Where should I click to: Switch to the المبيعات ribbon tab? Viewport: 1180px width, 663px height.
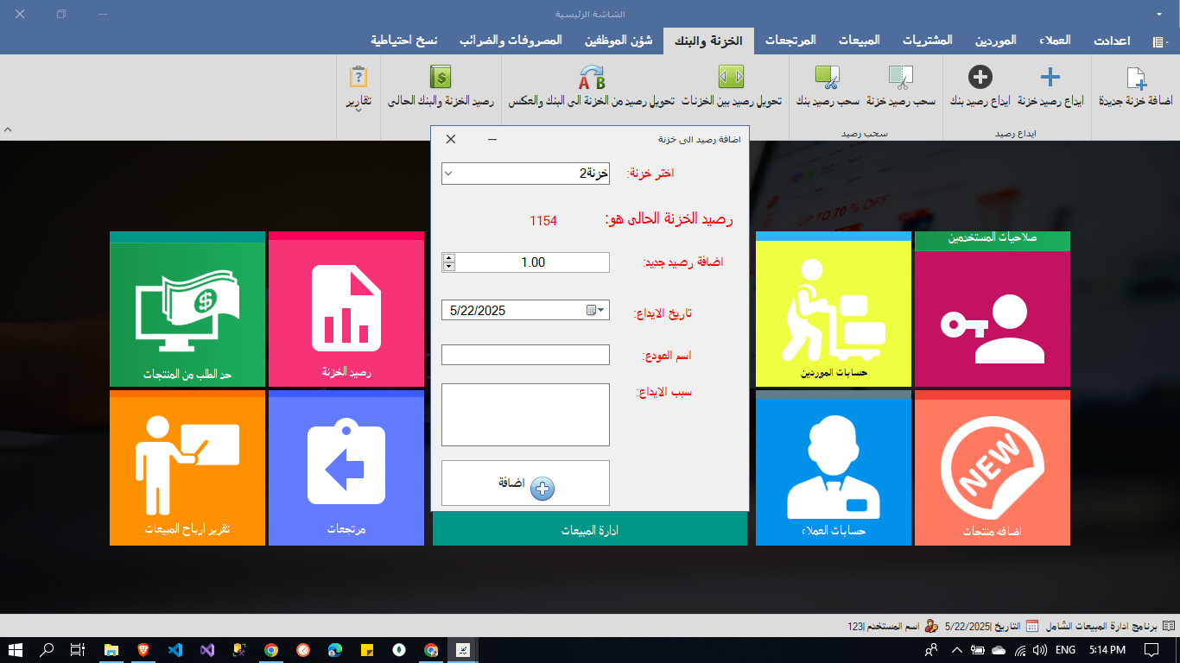tap(860, 40)
